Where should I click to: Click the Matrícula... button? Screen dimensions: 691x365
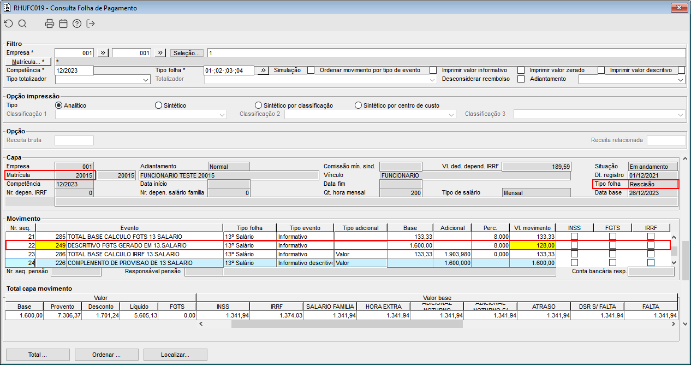pyautogui.click(x=29, y=62)
